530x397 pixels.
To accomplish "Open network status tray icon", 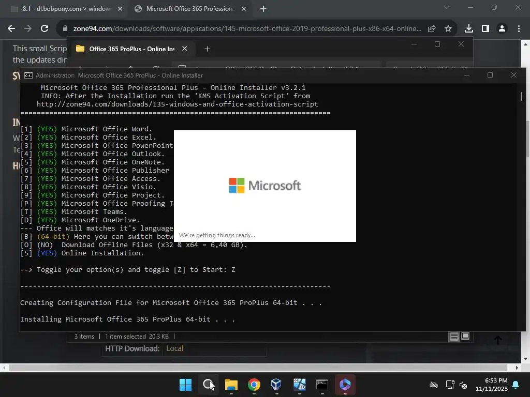I will 450,385.
